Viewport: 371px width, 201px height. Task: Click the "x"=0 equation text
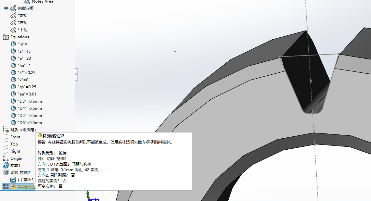(x=23, y=80)
